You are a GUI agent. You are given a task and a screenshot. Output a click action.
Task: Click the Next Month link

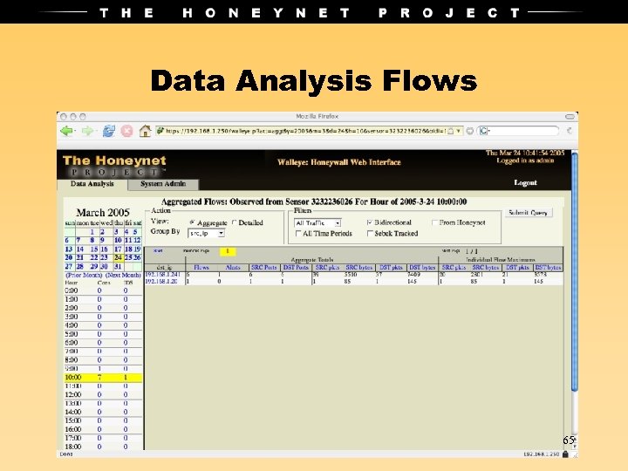(123, 276)
